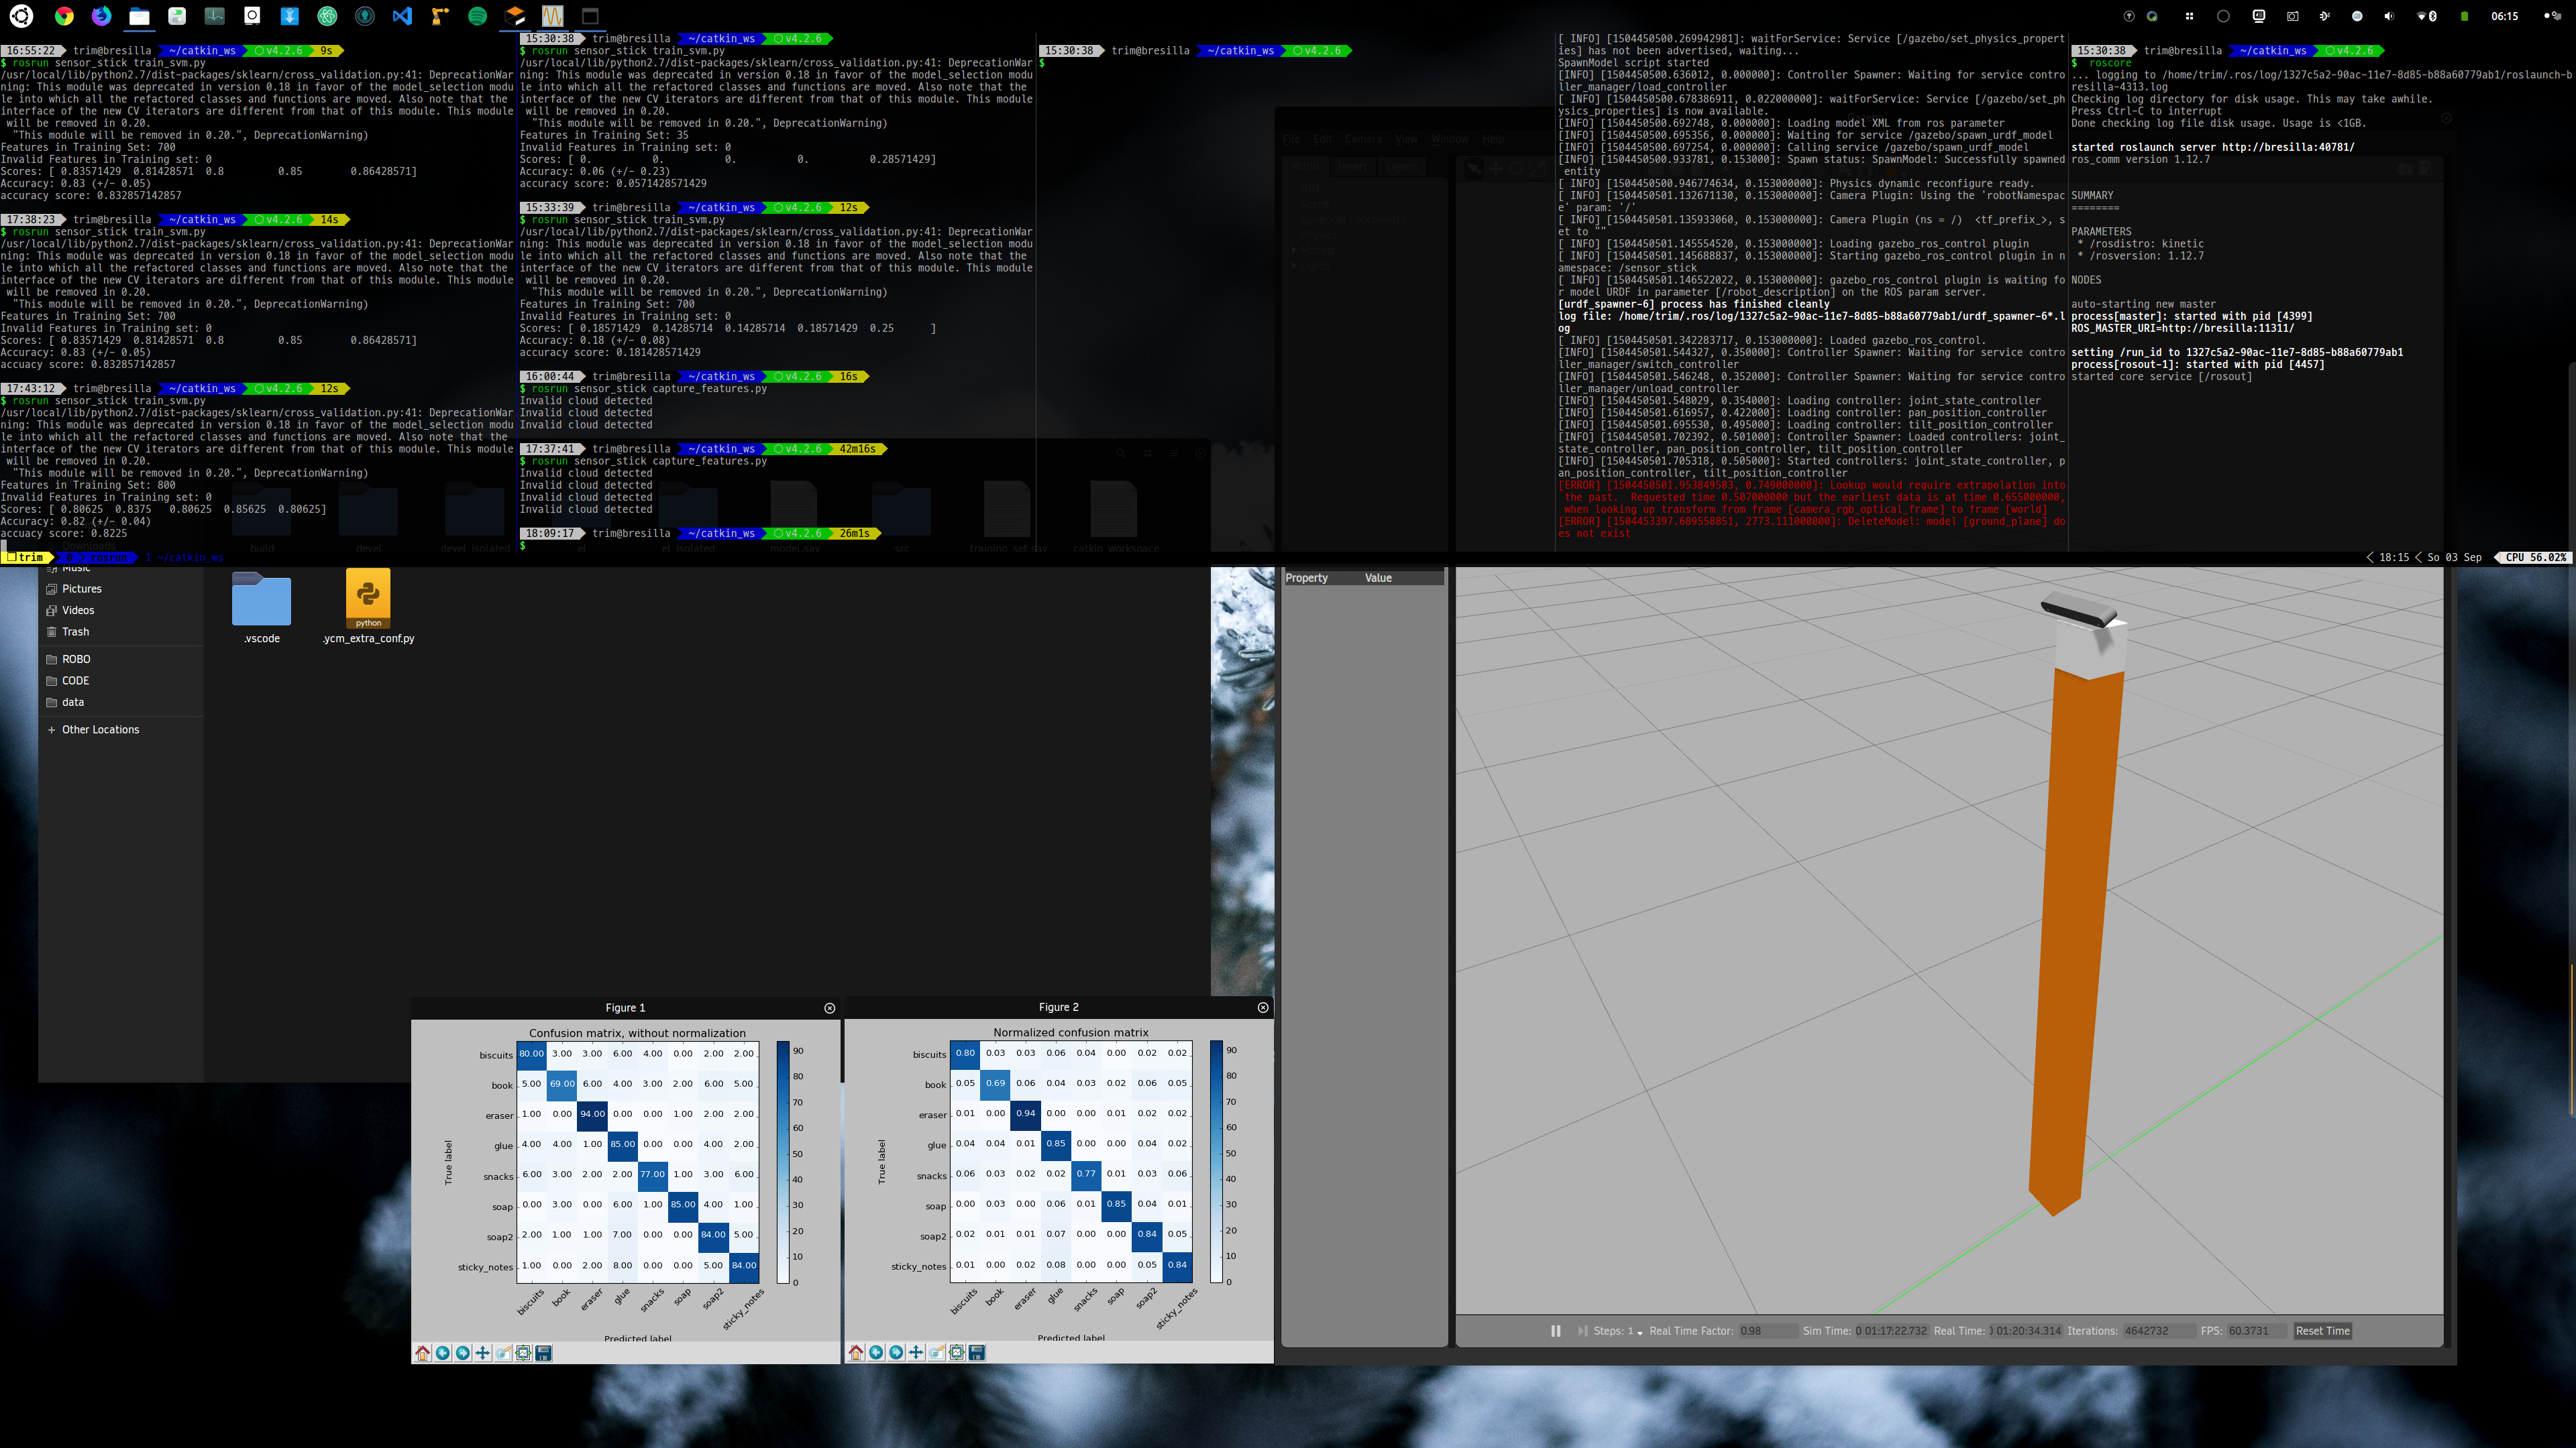
Task: Click Home icon in Figure 2 toolbar
Action: click(x=856, y=1352)
